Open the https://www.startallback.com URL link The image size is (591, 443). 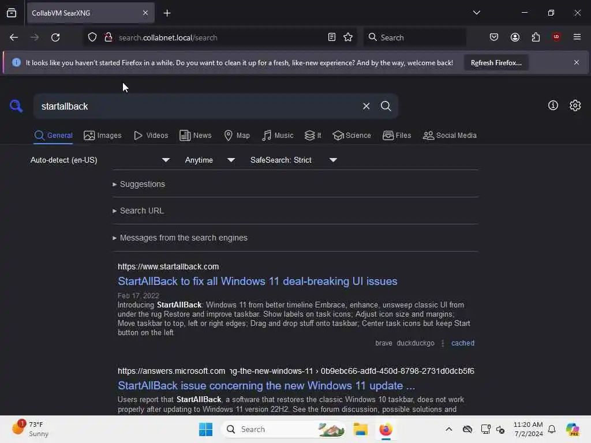coord(168,266)
